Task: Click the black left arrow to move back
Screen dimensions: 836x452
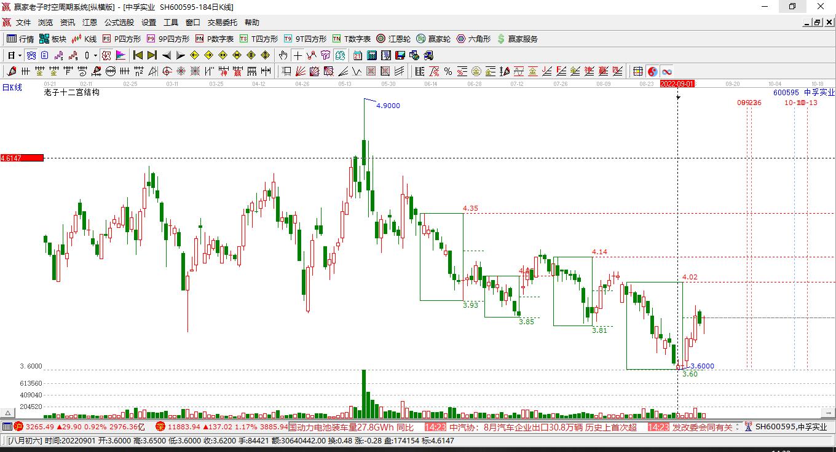Action: [x=166, y=55]
